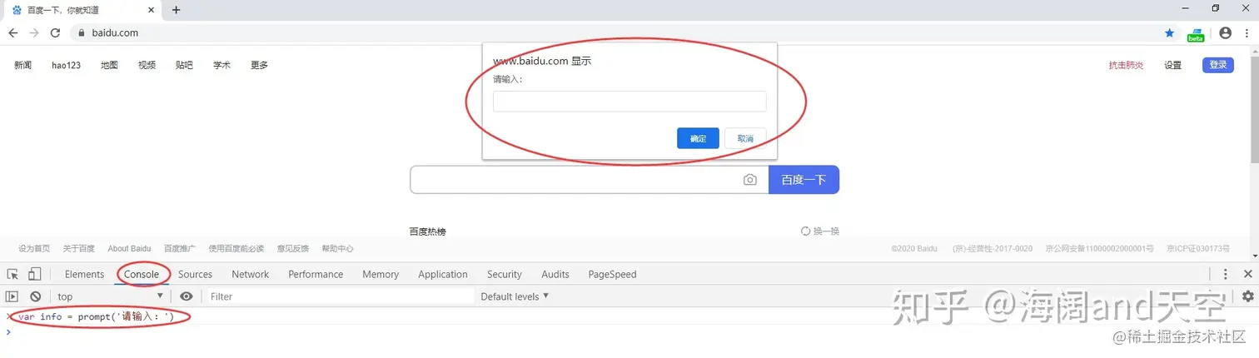Click the About Baidu footer link
The height and width of the screenshot is (358, 1259).
pyautogui.click(x=129, y=248)
